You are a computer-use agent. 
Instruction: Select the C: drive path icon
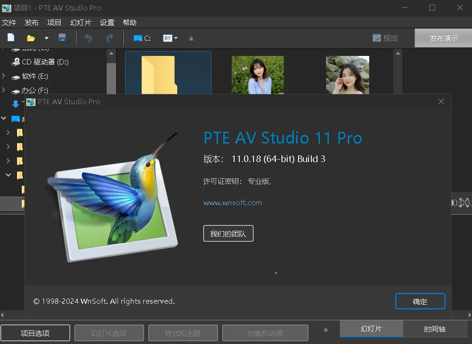click(x=142, y=38)
